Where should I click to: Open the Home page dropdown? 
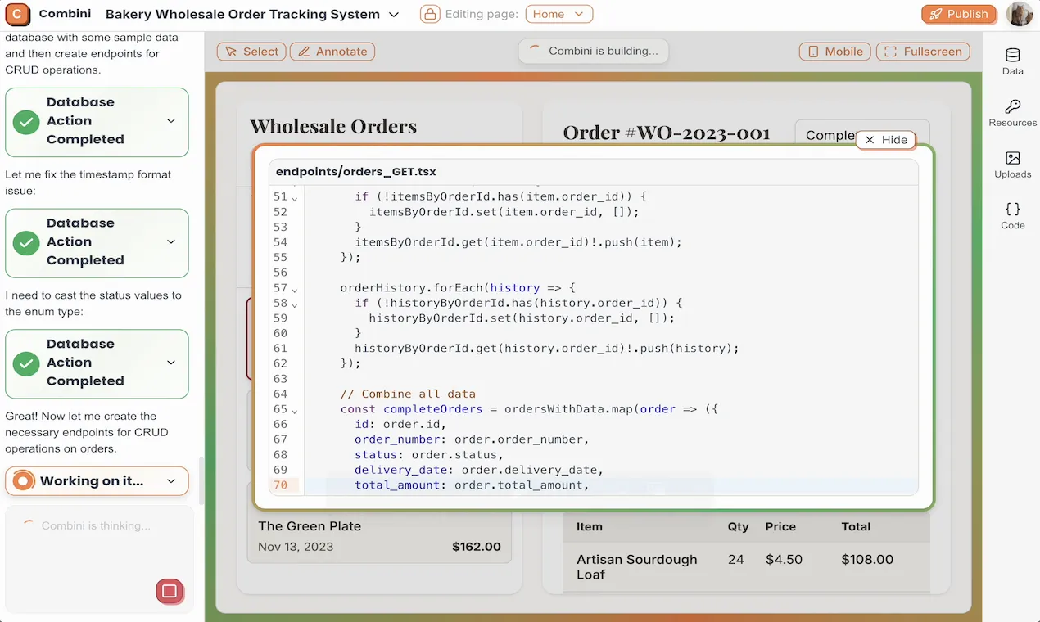(x=558, y=14)
